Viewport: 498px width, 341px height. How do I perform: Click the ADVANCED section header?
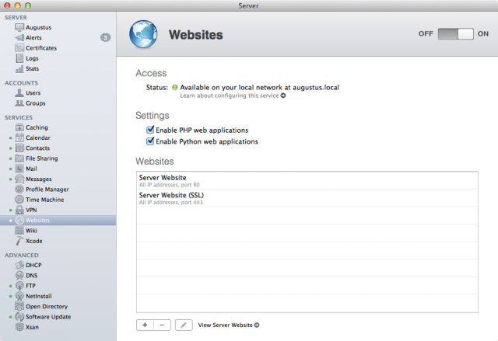tap(21, 256)
